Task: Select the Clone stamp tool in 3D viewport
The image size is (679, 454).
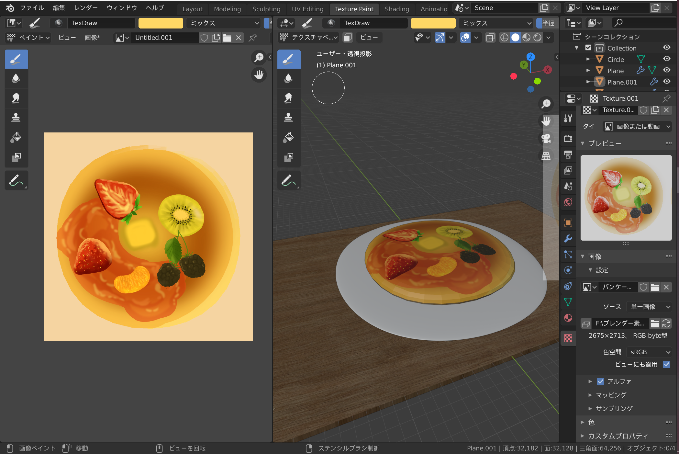Action: click(x=288, y=118)
